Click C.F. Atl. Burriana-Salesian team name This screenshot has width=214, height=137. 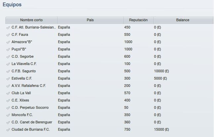tap(33, 27)
